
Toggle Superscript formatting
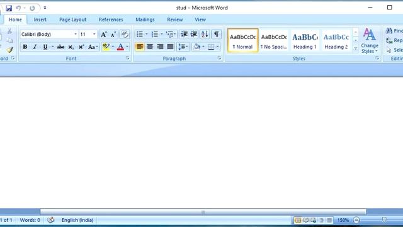tap(81, 47)
